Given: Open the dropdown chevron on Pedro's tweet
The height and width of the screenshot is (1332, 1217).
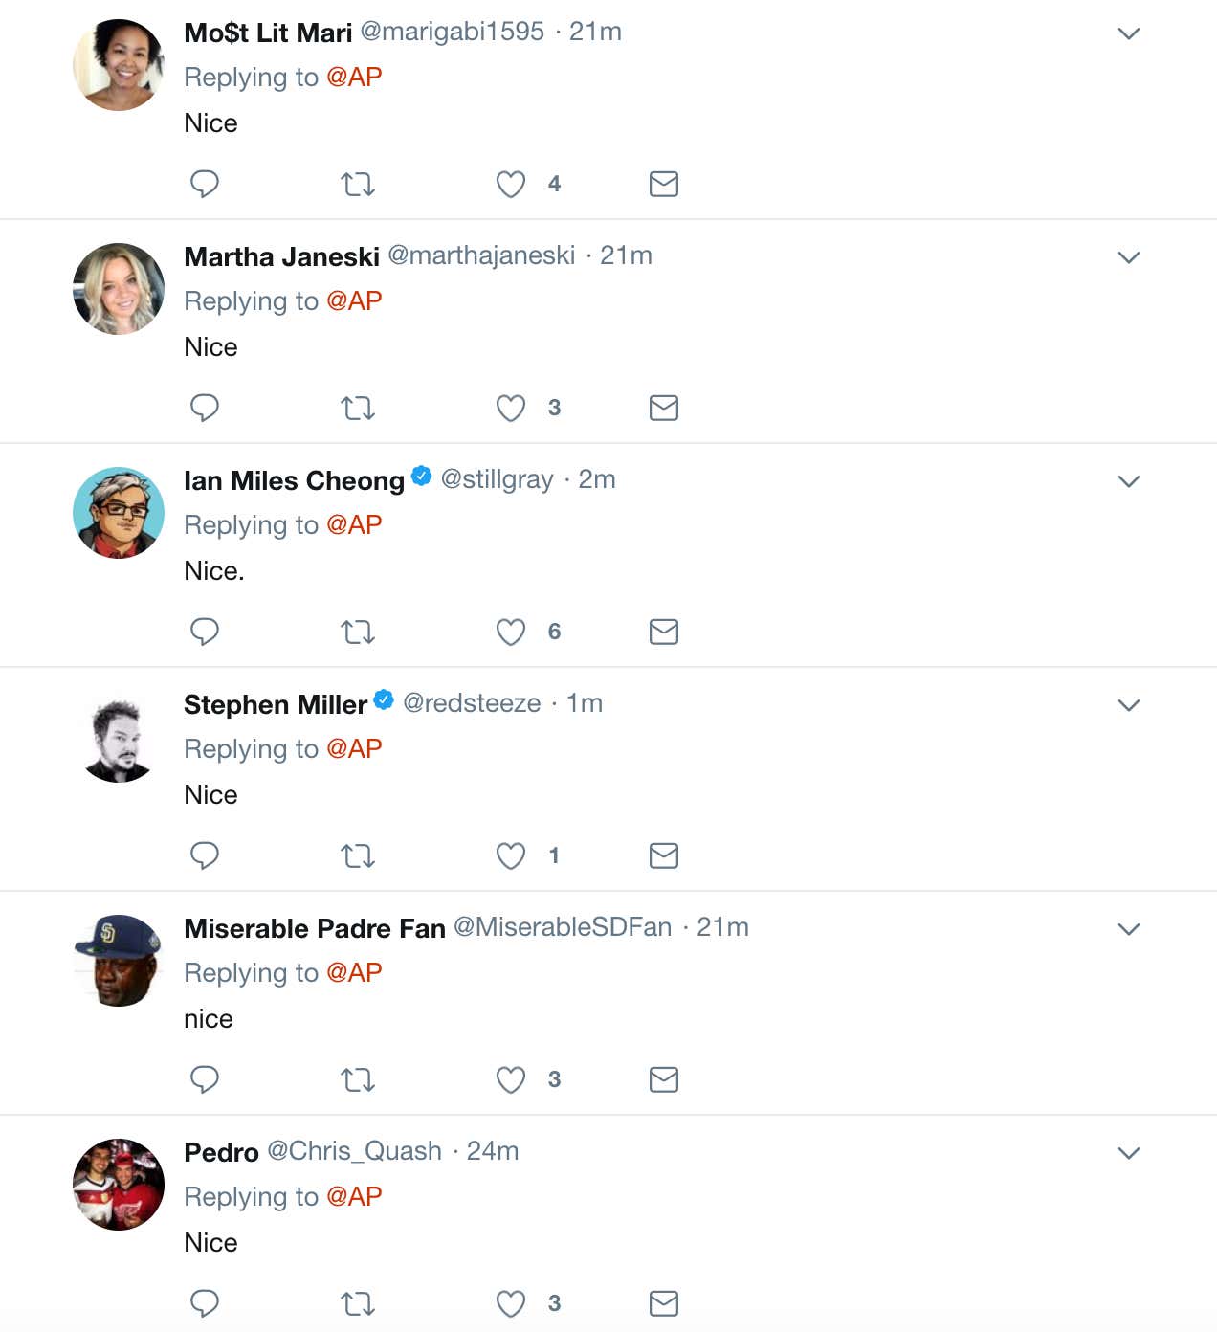Looking at the screenshot, I should tap(1129, 1153).
